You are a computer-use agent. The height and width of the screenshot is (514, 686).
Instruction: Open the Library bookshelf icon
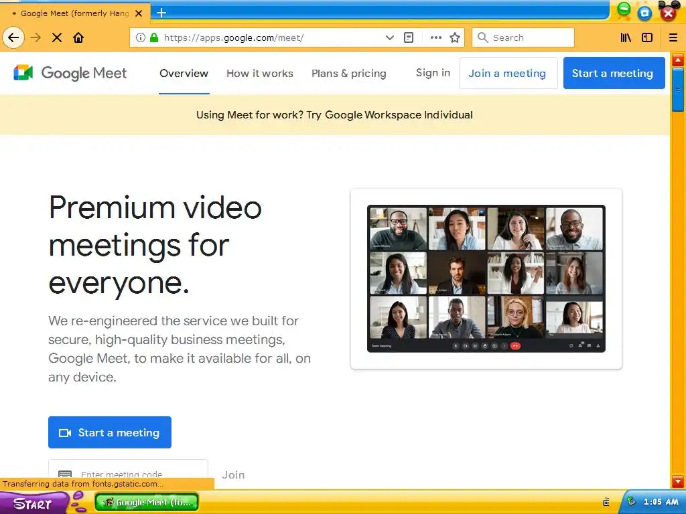point(626,37)
